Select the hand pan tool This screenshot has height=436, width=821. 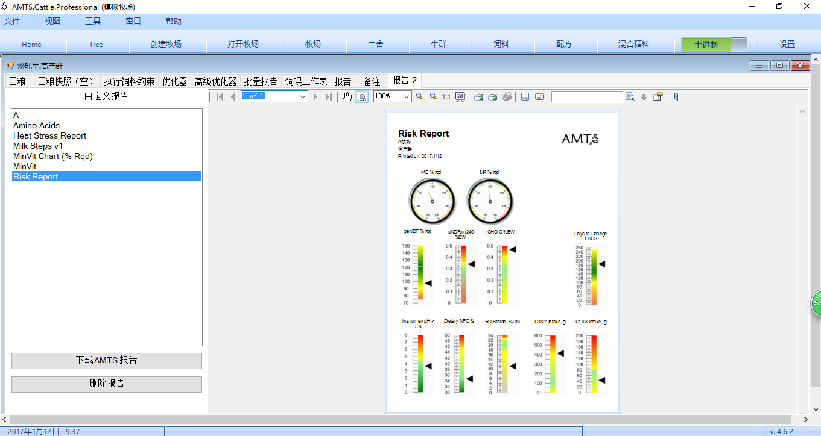(x=347, y=96)
